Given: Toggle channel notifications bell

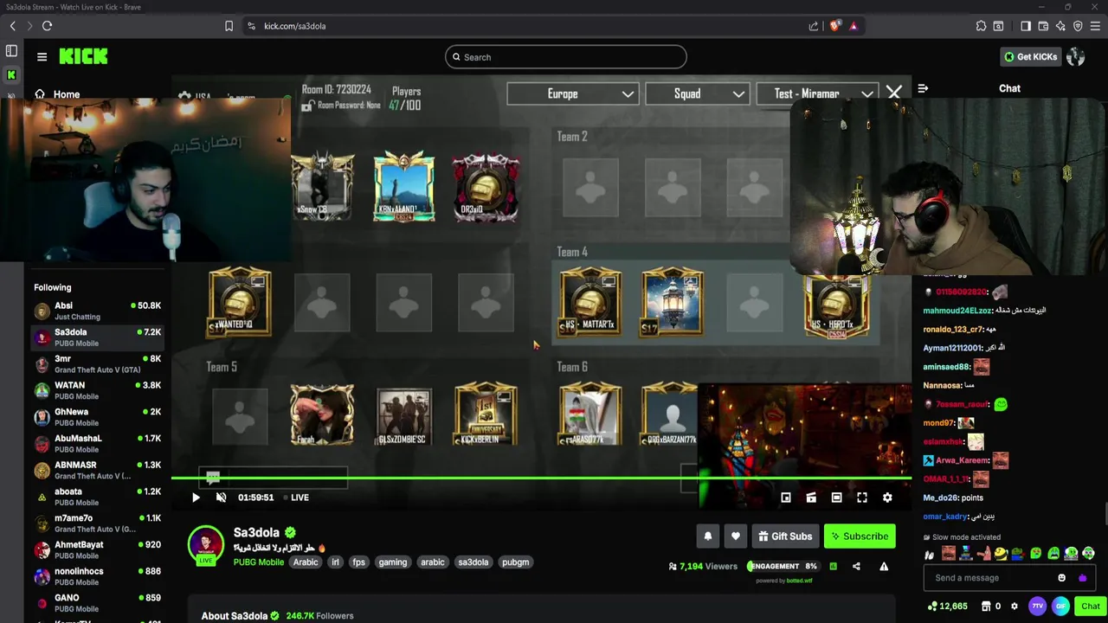Looking at the screenshot, I should (x=708, y=536).
